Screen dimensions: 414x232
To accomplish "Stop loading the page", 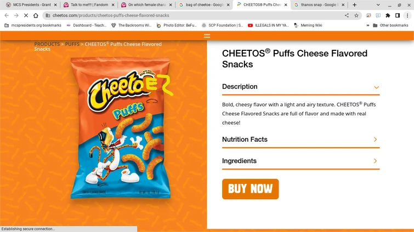I will (x=26, y=15).
